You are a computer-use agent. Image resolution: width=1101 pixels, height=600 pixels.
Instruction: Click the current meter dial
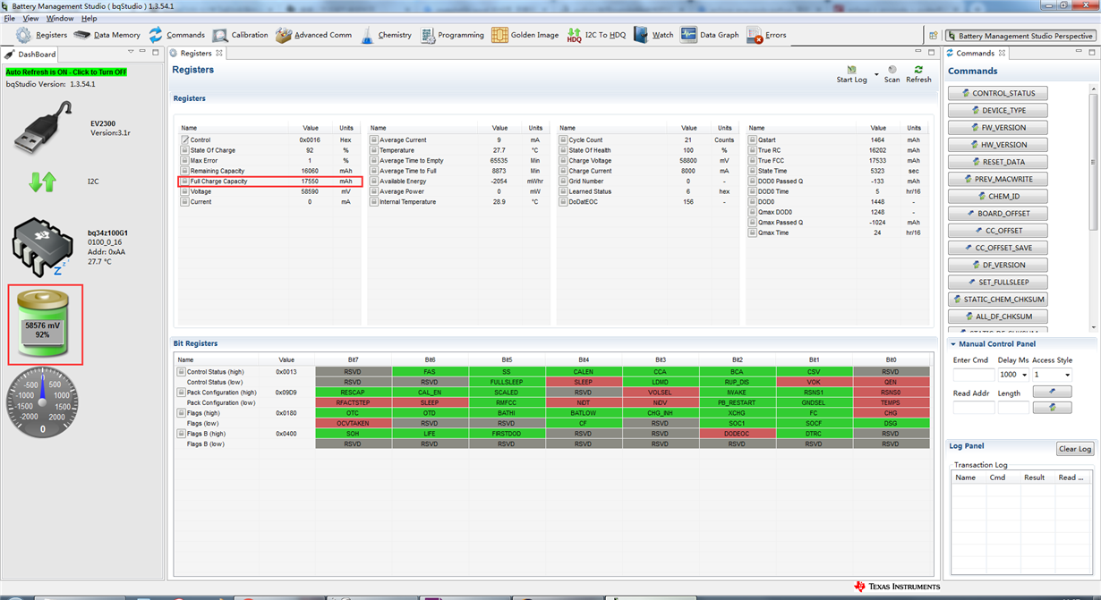point(42,401)
